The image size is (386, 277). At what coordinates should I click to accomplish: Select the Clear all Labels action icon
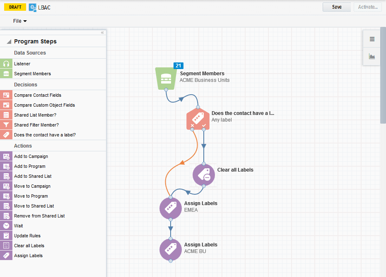tap(6, 246)
